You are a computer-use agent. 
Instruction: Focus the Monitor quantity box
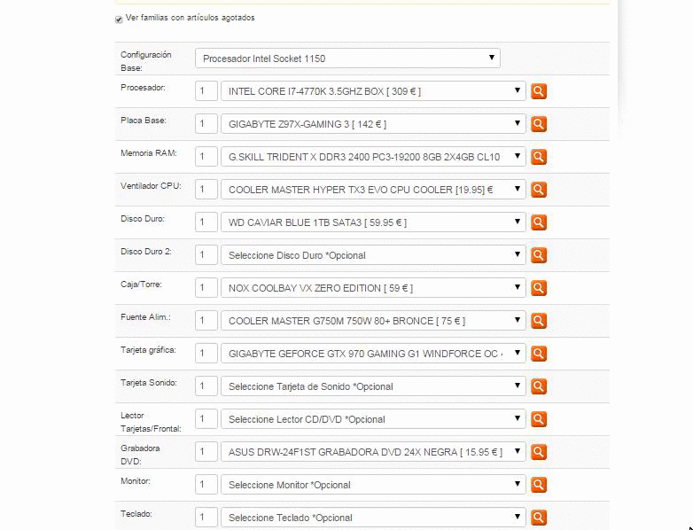click(x=206, y=485)
